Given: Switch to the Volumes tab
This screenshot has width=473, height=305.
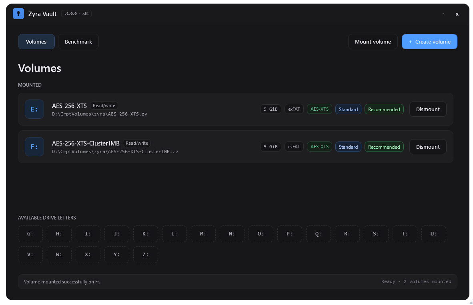Looking at the screenshot, I should (36, 42).
